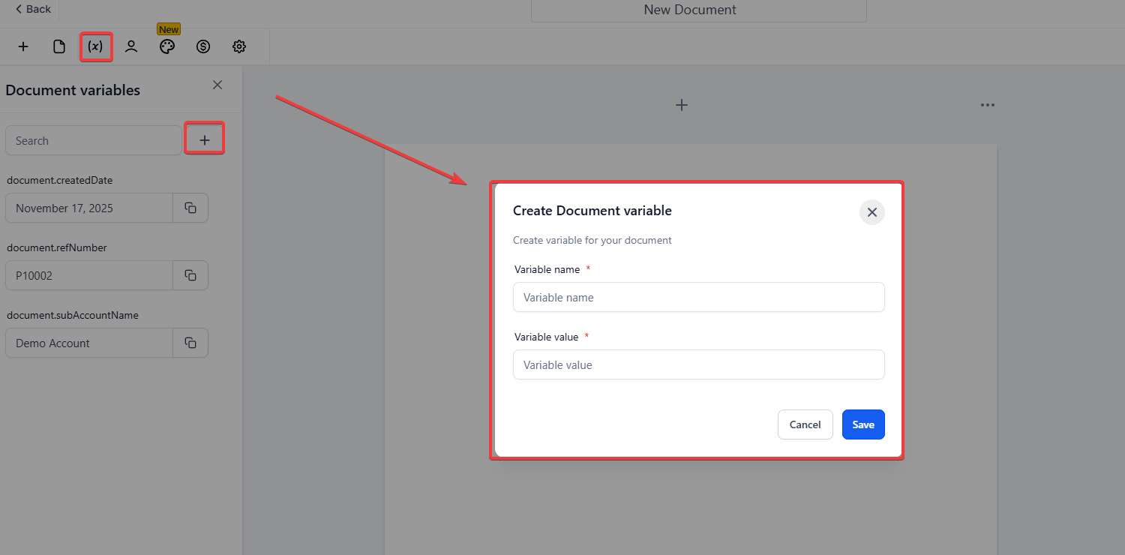
Task: Click the variables Search field
Action: tap(93, 140)
